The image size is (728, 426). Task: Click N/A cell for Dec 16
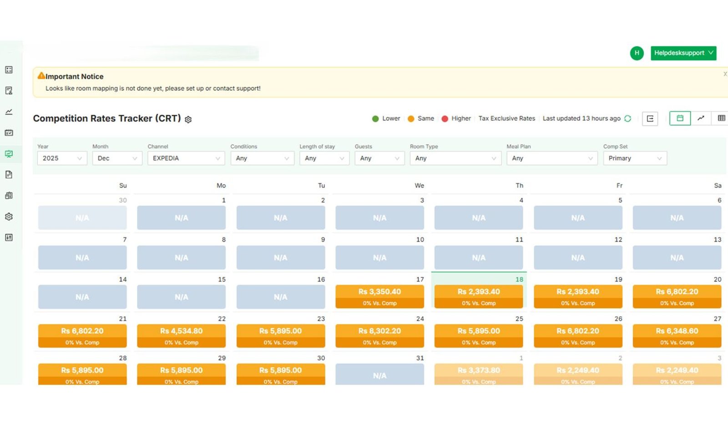coord(281,297)
